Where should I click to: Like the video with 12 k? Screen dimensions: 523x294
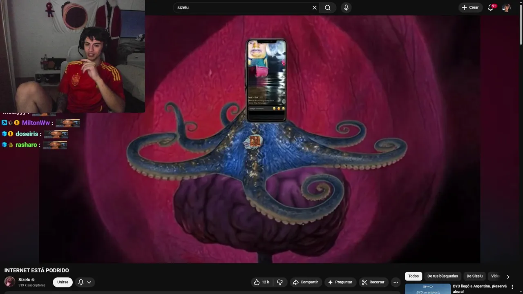point(261,282)
